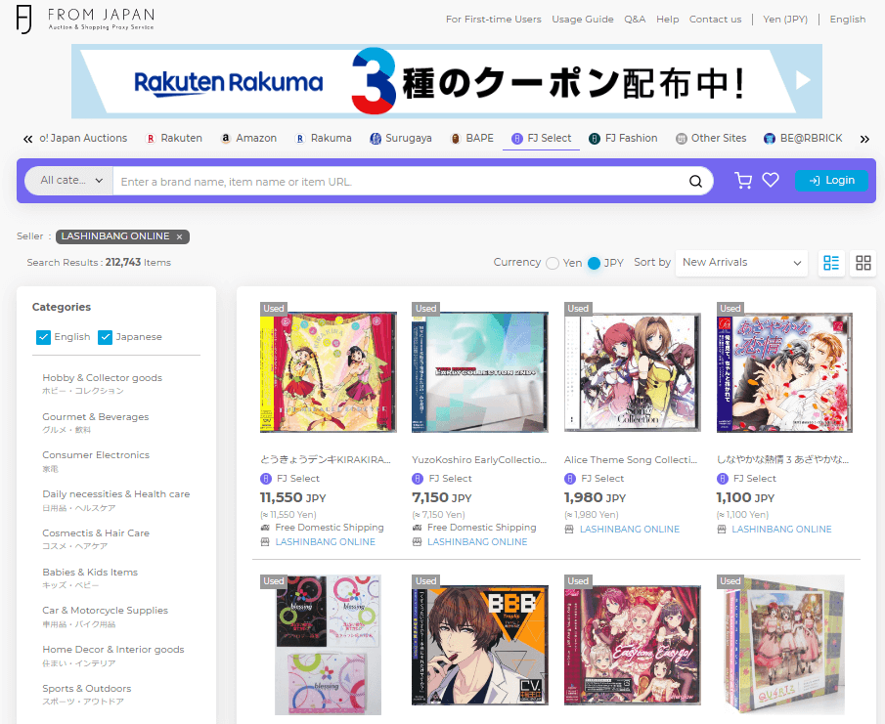
Task: Open the KIRAKIRA album thumbnail
Action: point(328,372)
